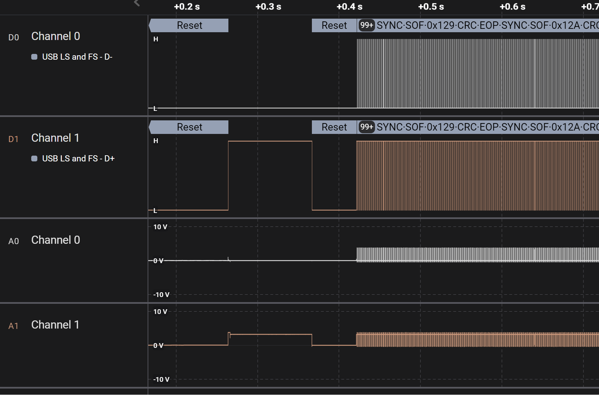Click the analyzer color square beside D+
Viewport: 599px width, 395px height.
point(34,158)
